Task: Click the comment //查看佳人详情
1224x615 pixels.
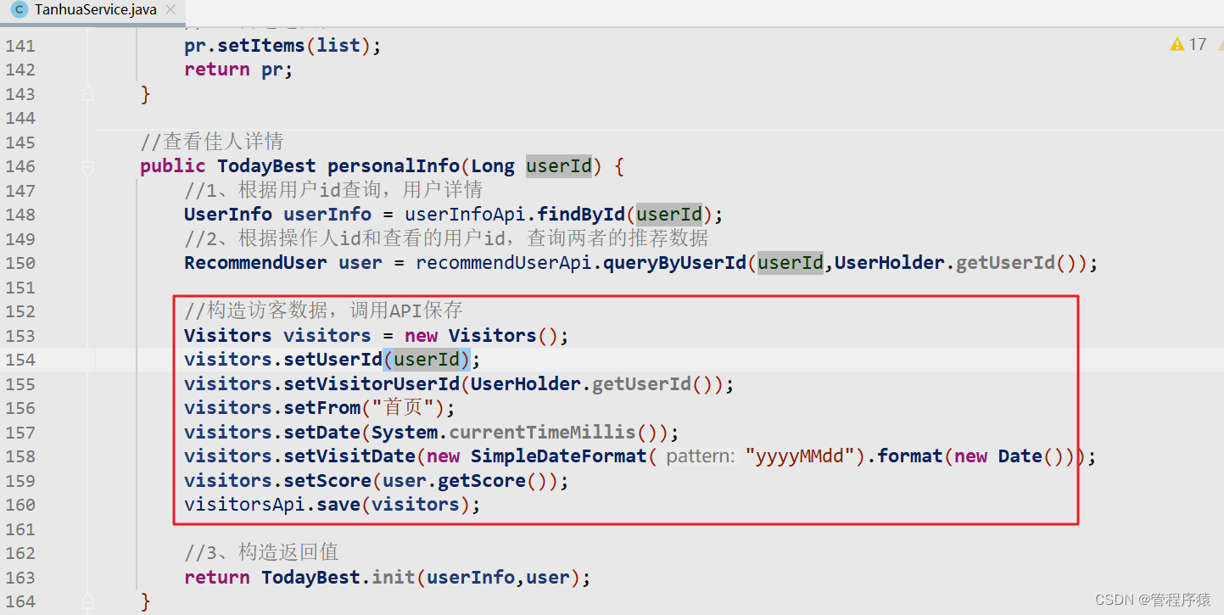Action: [x=212, y=142]
